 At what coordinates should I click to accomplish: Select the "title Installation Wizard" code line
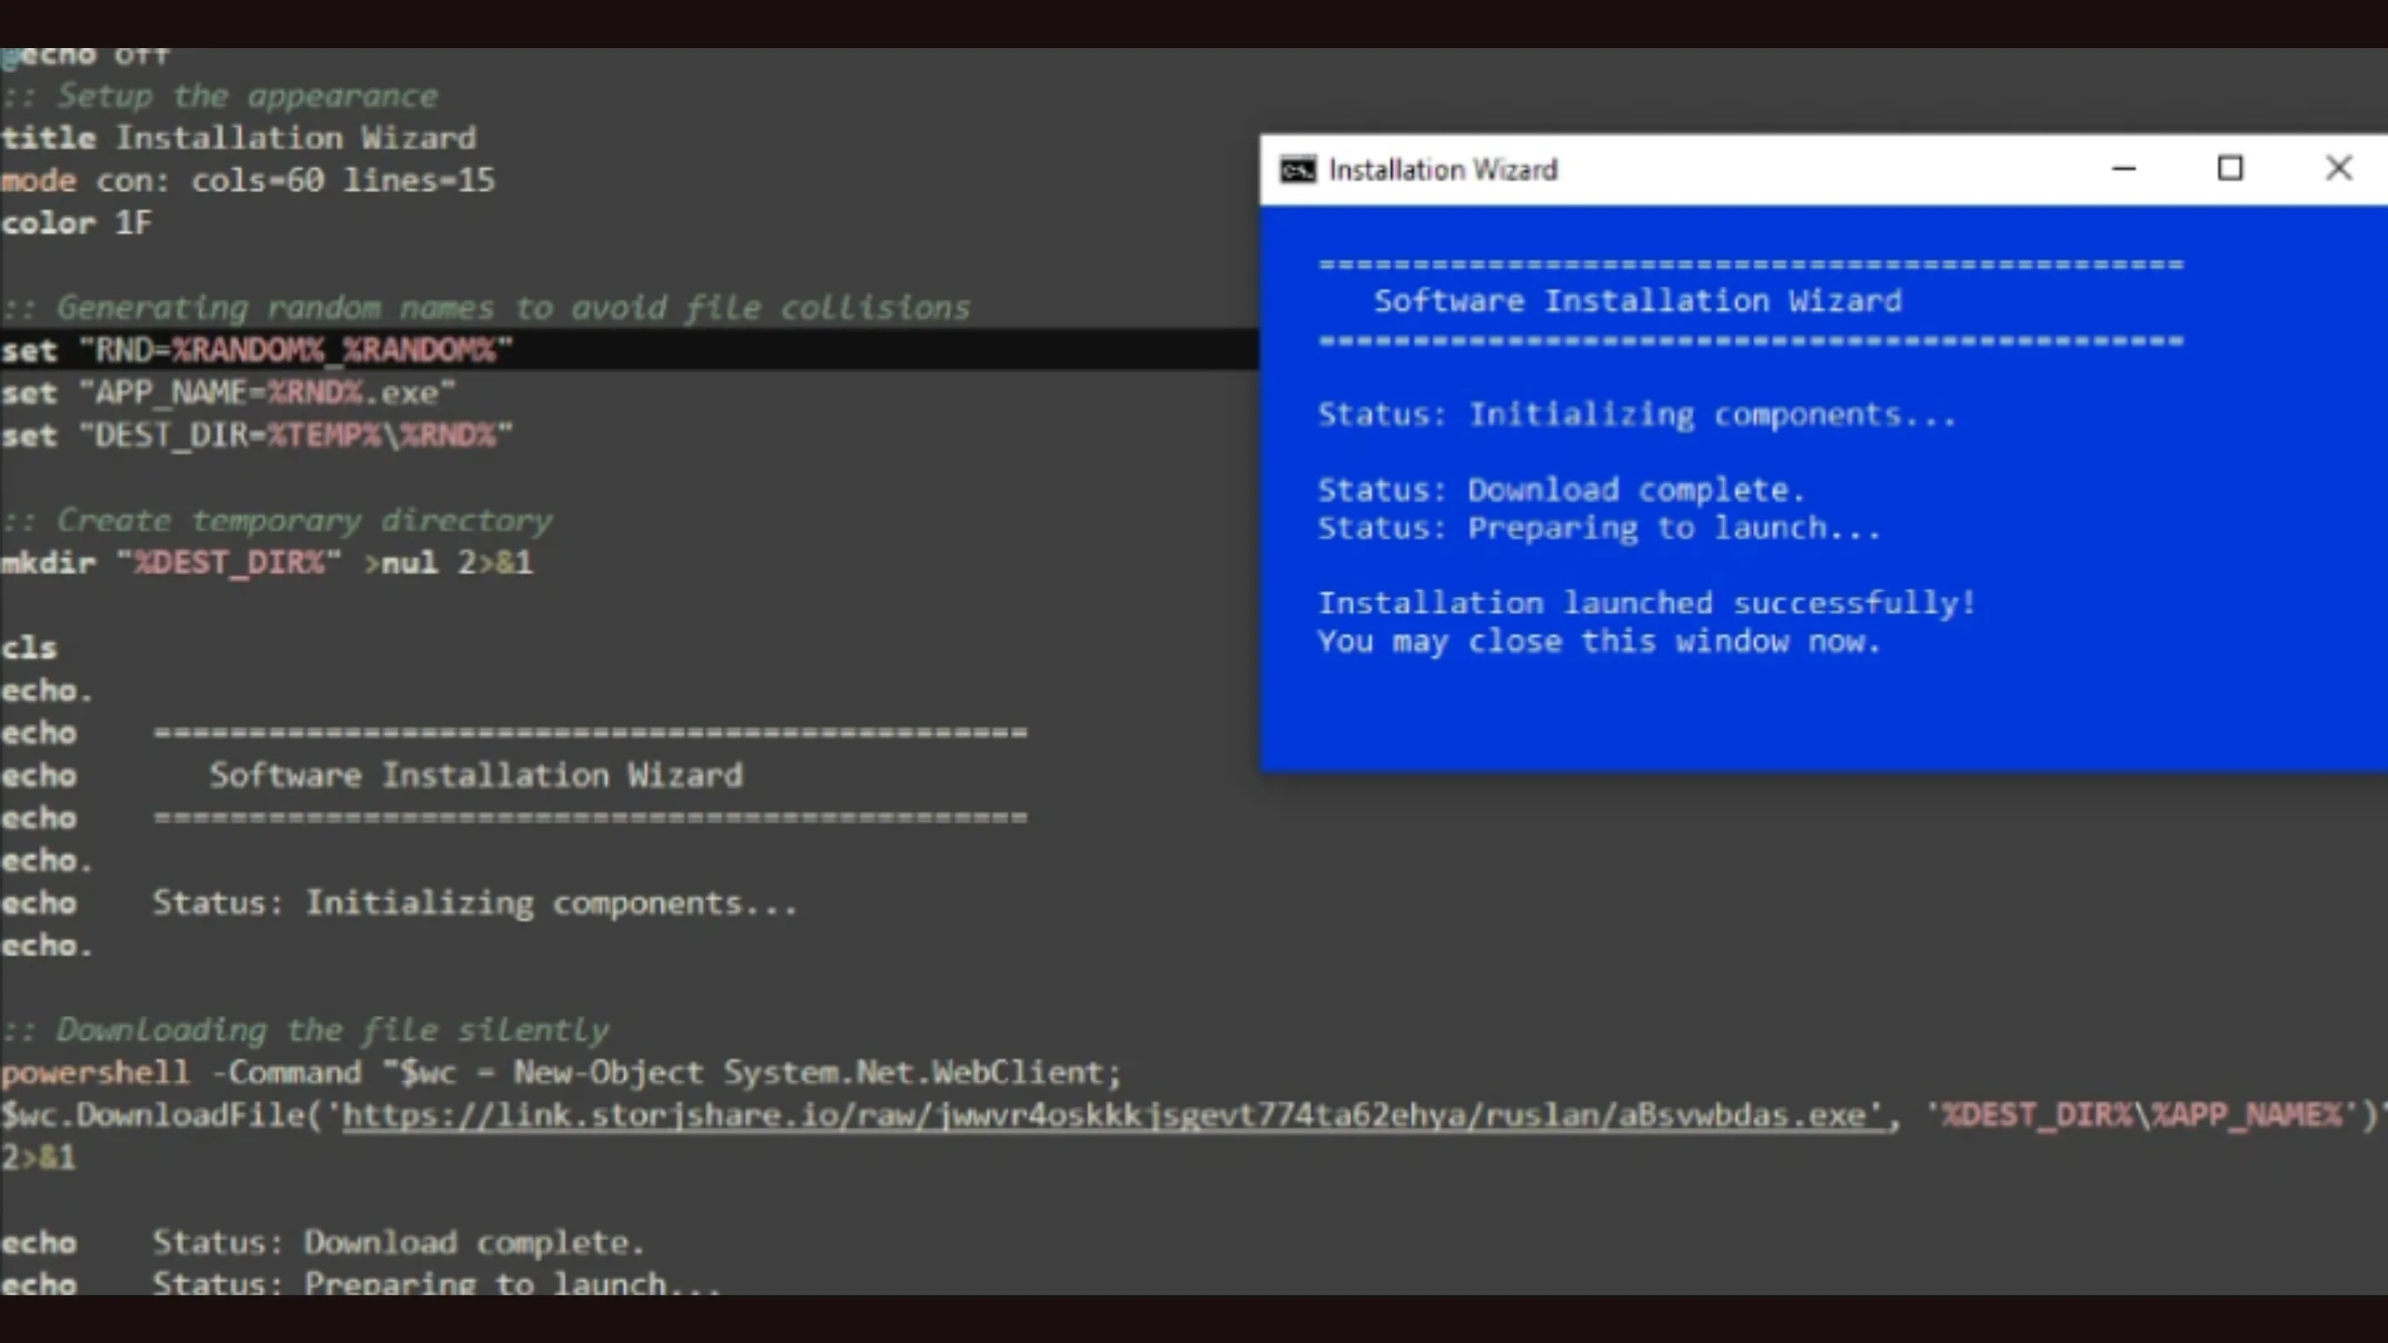pyautogui.click(x=238, y=138)
